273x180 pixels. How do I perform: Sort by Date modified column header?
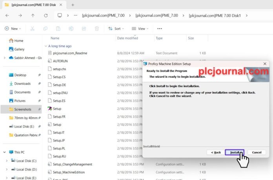click(127, 38)
